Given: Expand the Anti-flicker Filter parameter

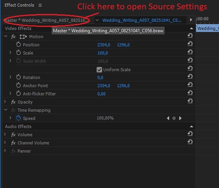Looking at the screenshot, I should click(10, 93).
